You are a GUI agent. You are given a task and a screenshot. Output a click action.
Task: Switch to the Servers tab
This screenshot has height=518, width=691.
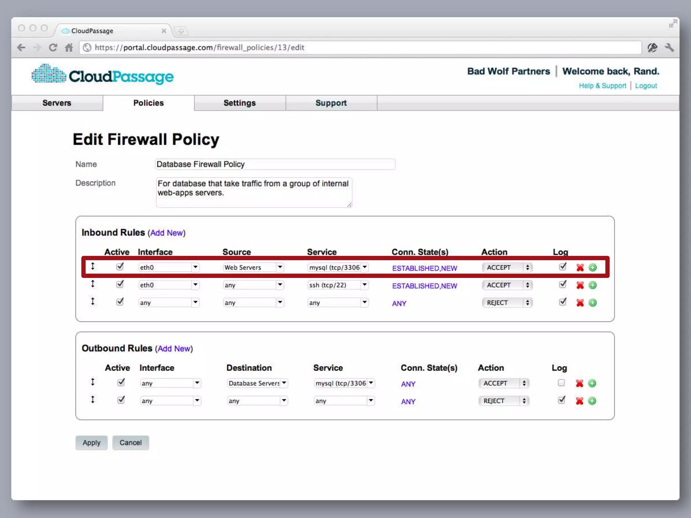click(57, 103)
